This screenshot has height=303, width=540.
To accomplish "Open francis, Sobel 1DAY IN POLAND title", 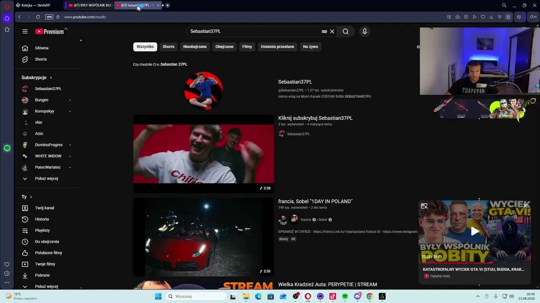I will [x=316, y=202].
